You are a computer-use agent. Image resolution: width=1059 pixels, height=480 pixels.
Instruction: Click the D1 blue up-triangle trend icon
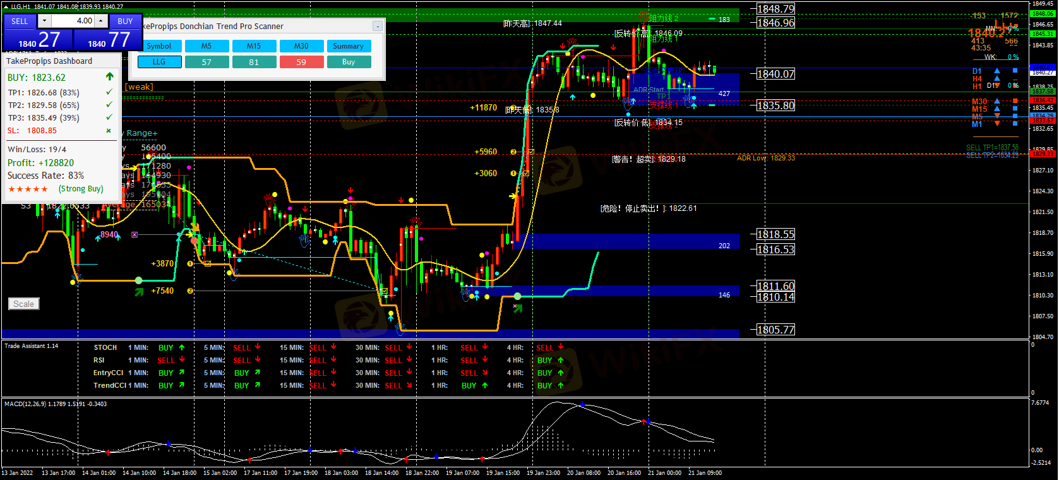pos(997,71)
